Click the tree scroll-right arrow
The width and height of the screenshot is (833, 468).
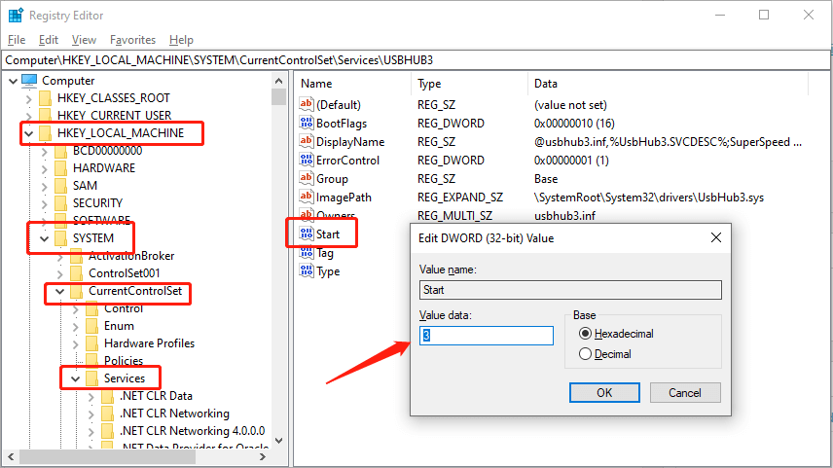coord(263,457)
